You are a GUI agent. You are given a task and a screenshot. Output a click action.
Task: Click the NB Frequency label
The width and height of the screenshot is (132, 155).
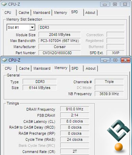(x=80, y=94)
